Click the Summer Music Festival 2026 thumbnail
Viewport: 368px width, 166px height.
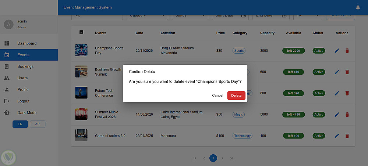81,114
